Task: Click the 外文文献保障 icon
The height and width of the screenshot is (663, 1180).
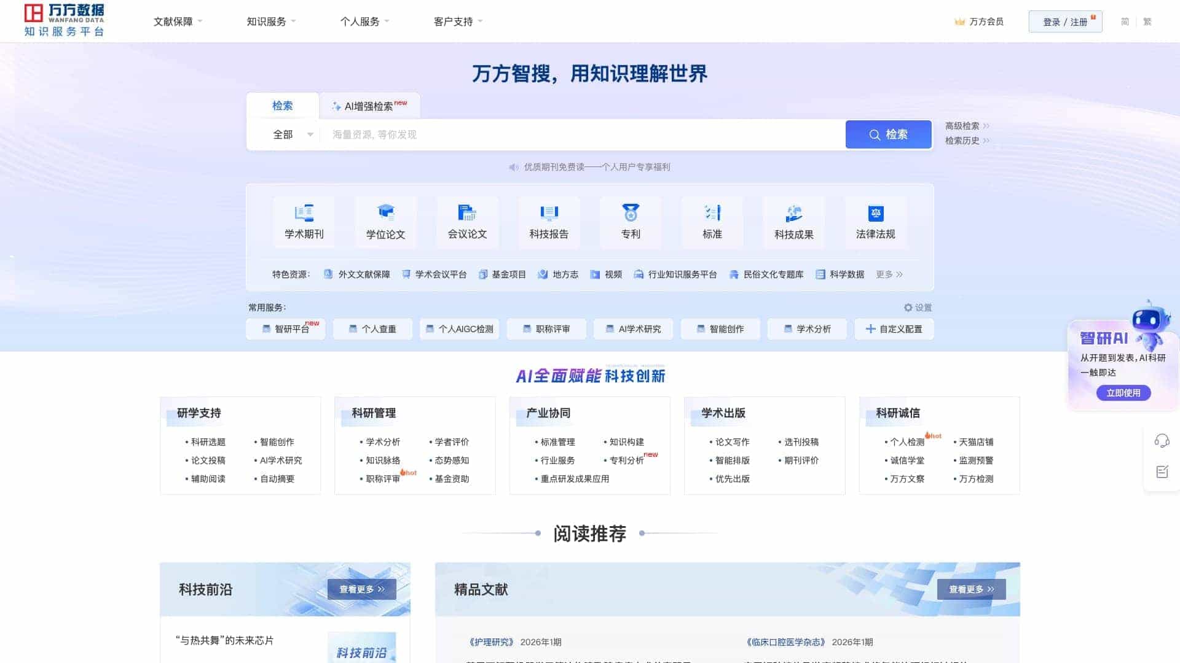Action: click(328, 274)
